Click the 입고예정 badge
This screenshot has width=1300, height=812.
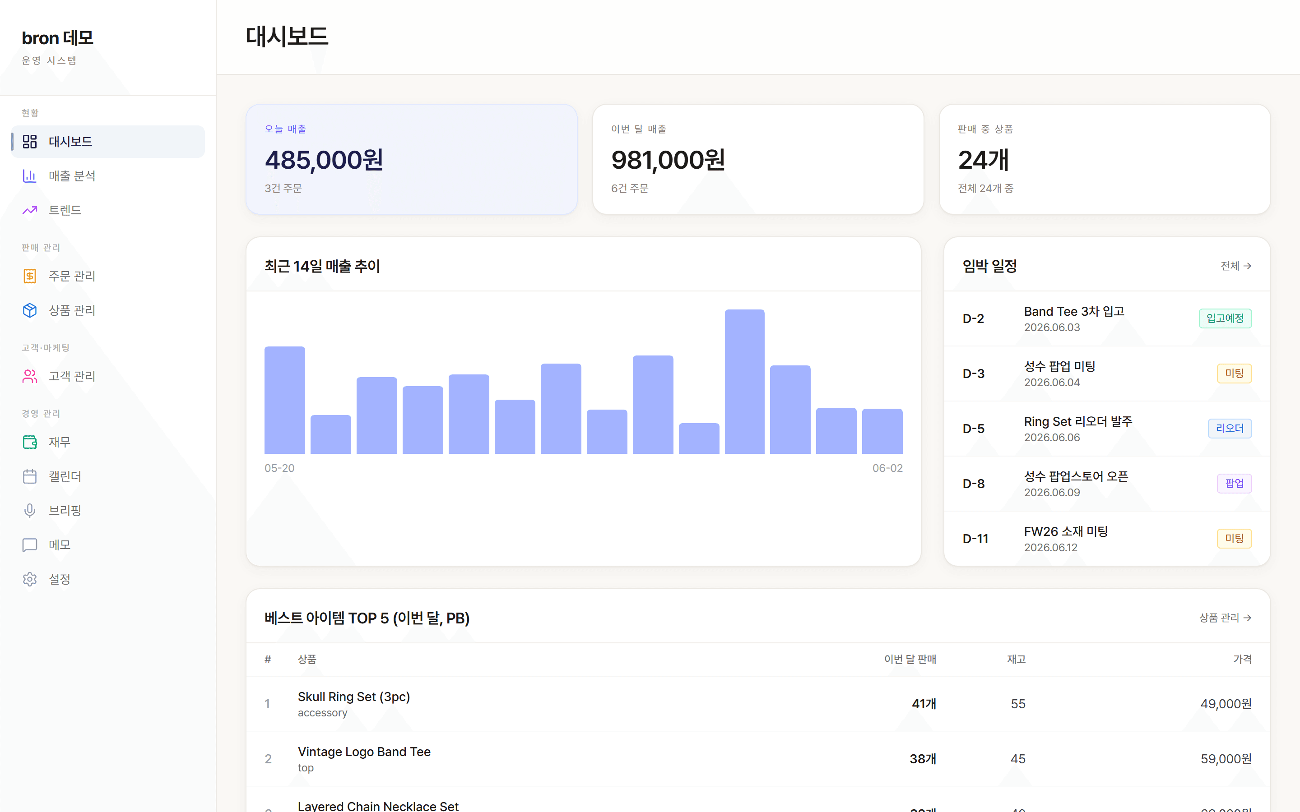point(1226,318)
